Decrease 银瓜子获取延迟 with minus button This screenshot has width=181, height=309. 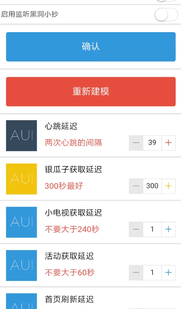coord(136,186)
